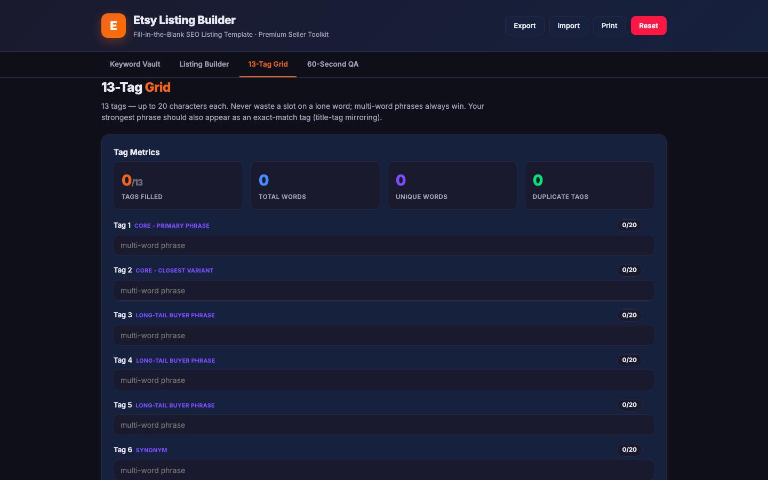Click into the Tag 2 input field
Screen dimensions: 768x480
point(384,291)
